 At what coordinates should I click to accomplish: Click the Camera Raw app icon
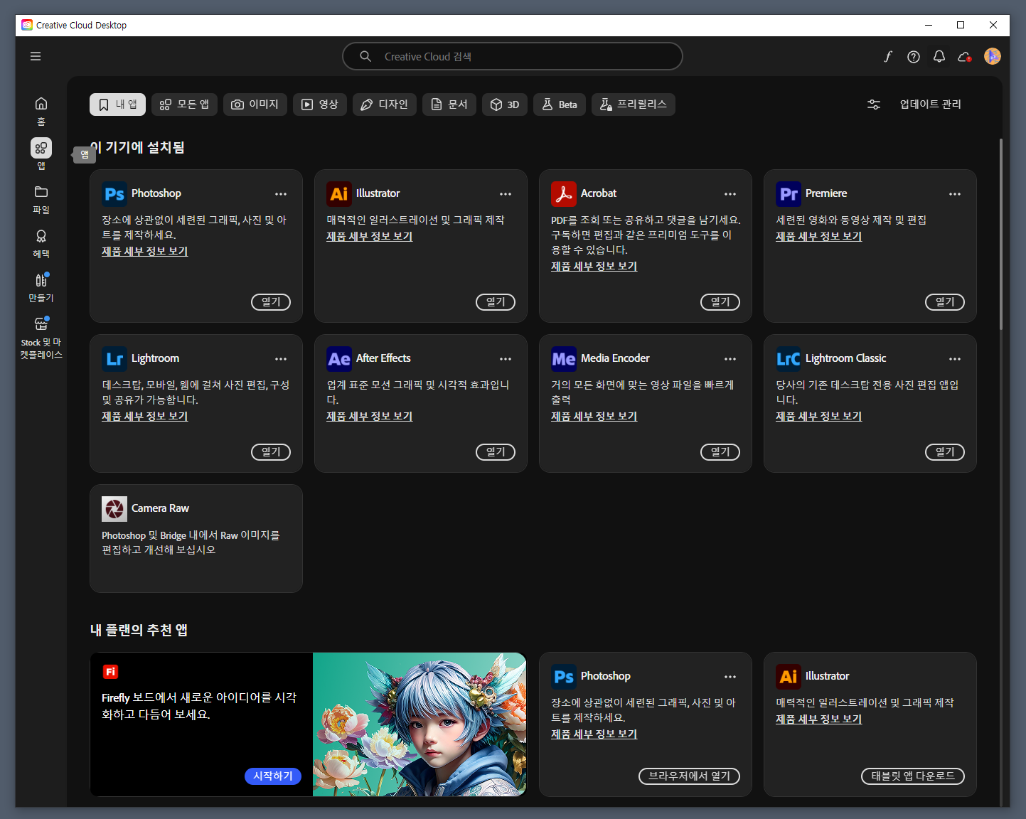click(x=114, y=508)
